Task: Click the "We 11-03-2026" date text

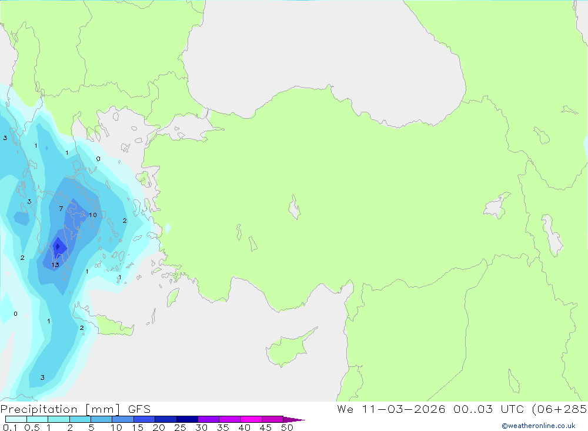Action: tap(391, 409)
